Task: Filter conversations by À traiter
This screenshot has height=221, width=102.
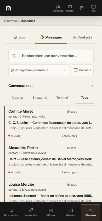Action: [18, 97]
